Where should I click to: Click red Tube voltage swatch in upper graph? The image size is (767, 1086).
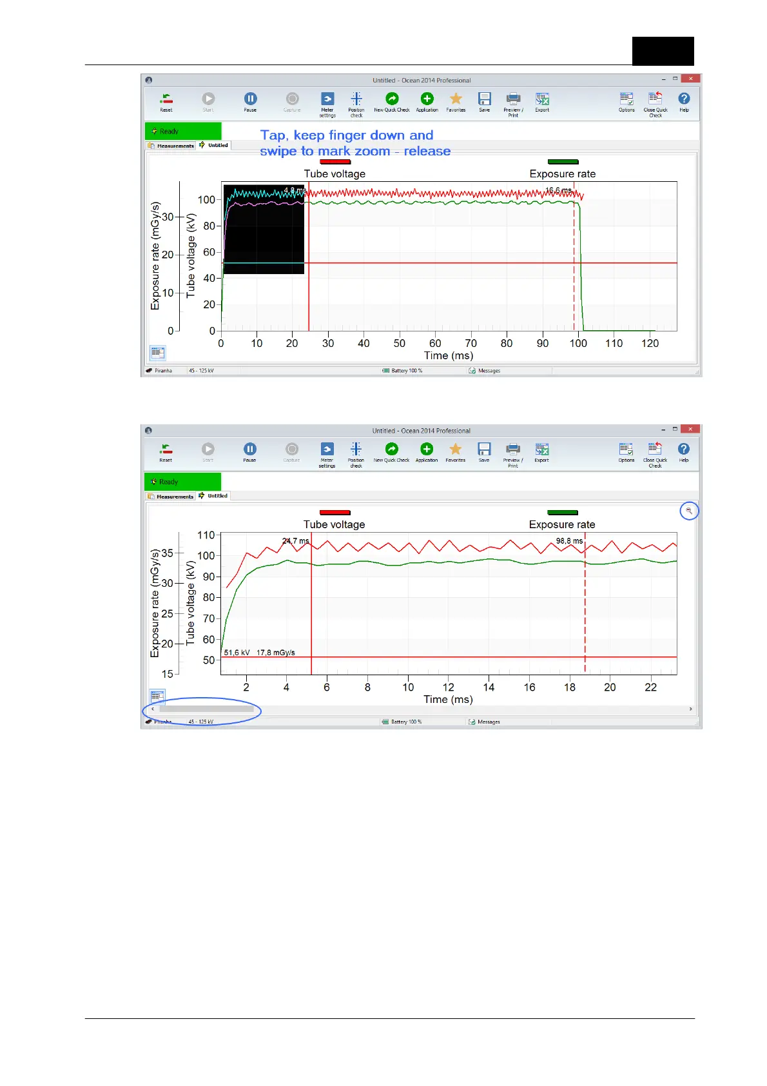(x=335, y=162)
